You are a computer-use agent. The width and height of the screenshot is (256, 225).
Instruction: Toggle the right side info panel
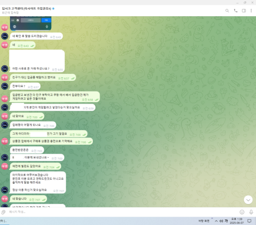tap(244, 11)
